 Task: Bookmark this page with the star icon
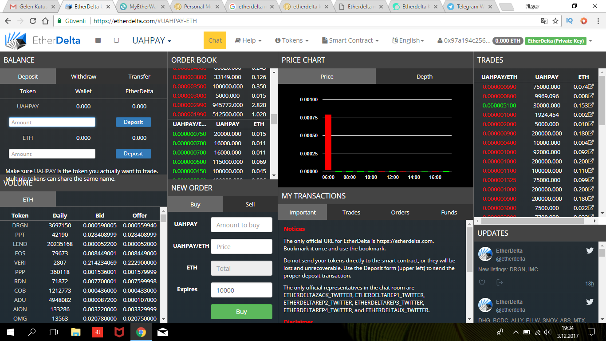point(555,21)
